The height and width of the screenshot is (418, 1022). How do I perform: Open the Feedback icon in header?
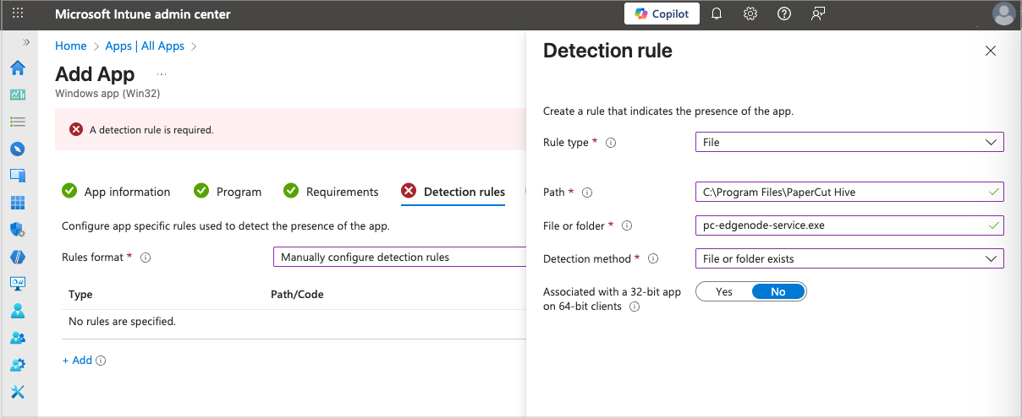pos(817,14)
